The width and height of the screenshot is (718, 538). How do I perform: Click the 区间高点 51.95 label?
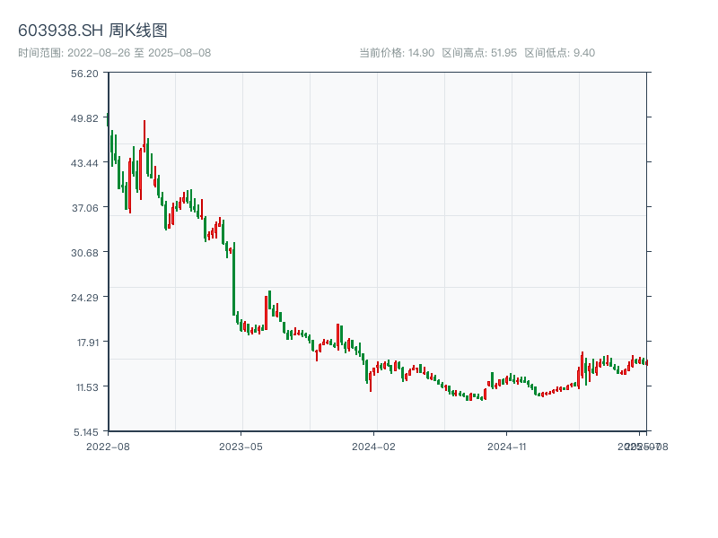point(479,53)
